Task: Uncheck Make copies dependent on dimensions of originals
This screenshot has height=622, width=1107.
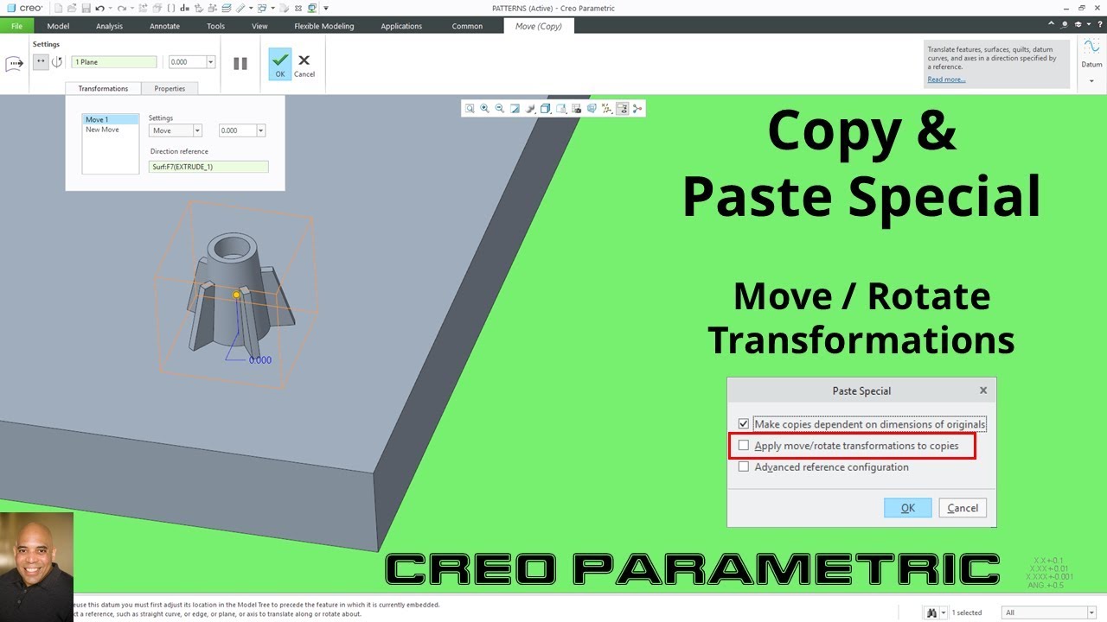Action: click(x=744, y=424)
